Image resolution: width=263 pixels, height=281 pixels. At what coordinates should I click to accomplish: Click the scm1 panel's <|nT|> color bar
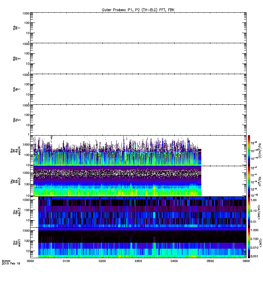pyautogui.click(x=249, y=243)
